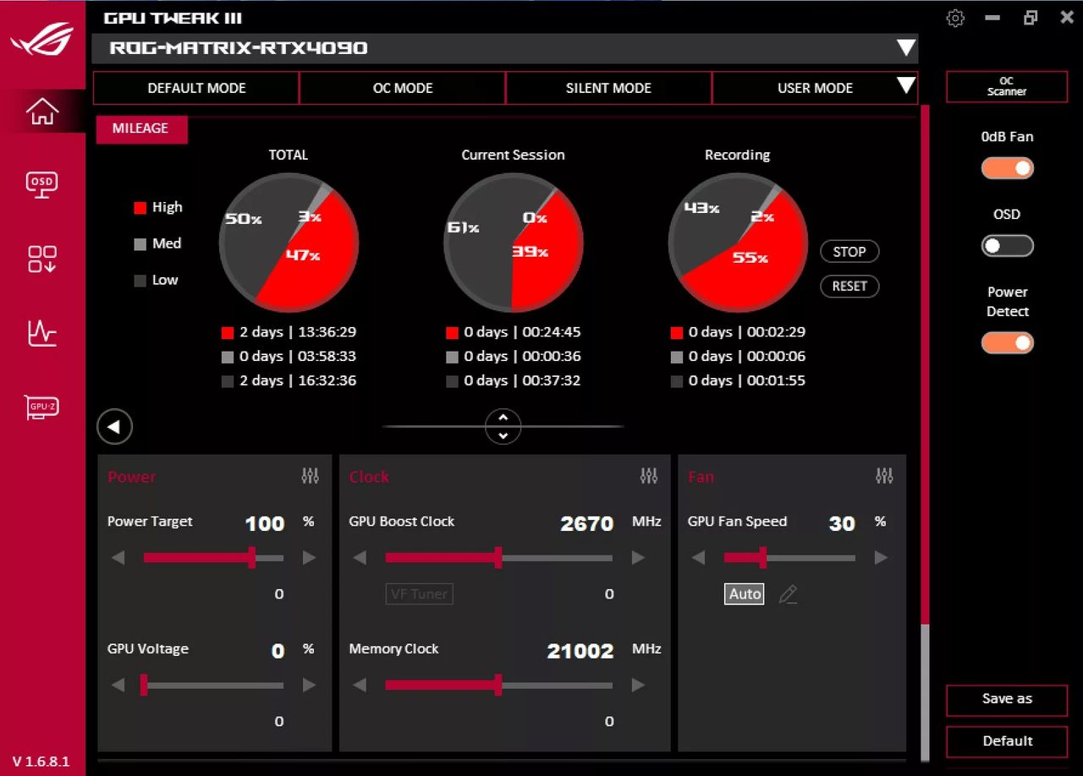Viewport: 1083px width, 776px height.
Task: Open the monitor graph sidebar icon
Action: coord(41,333)
